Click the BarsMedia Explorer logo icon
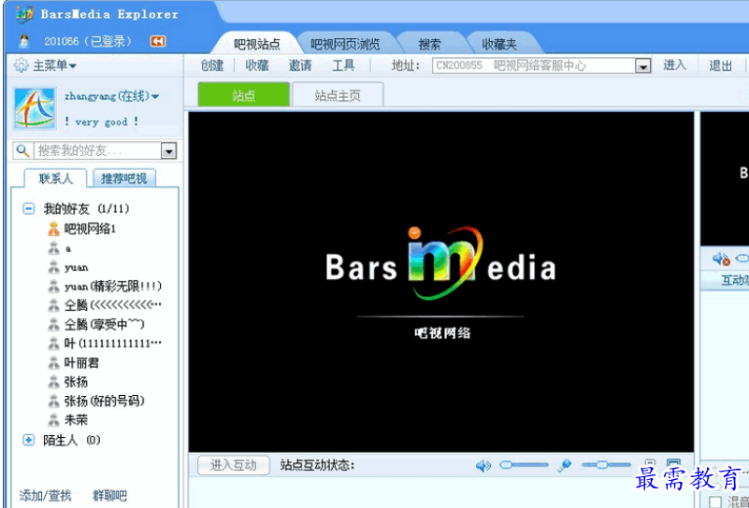749x508 pixels. point(24,14)
